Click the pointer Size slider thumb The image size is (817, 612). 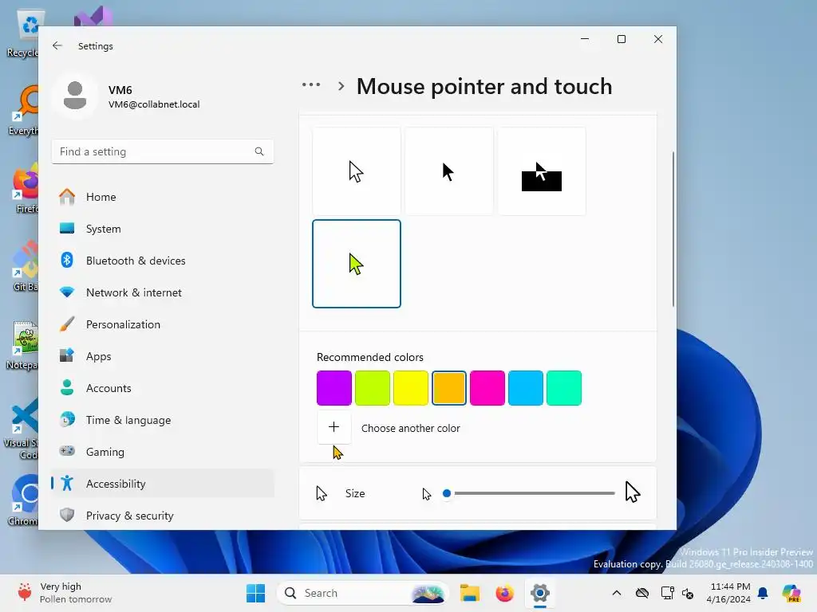[x=447, y=492]
